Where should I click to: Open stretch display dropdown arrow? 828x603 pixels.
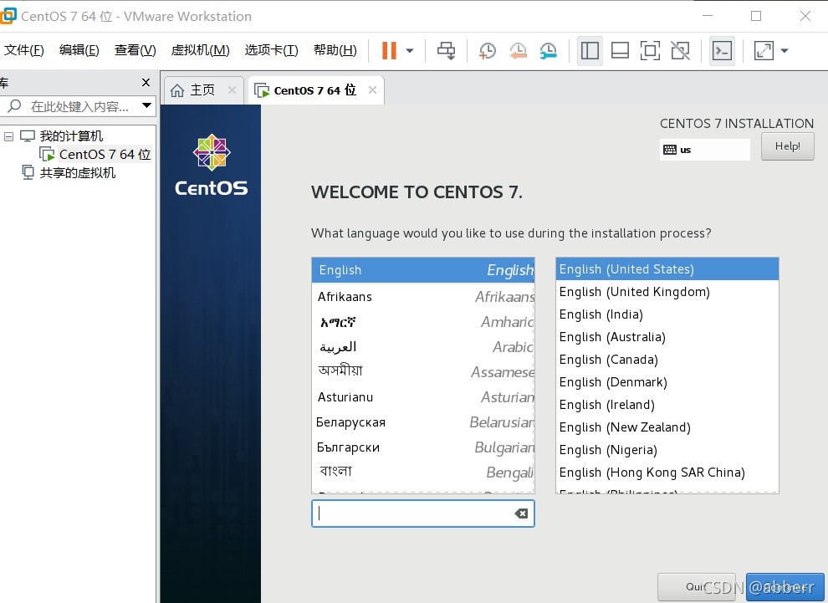[785, 51]
